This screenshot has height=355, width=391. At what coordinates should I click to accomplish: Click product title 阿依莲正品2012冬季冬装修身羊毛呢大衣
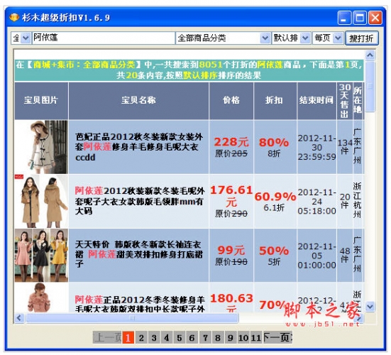[x=140, y=304]
